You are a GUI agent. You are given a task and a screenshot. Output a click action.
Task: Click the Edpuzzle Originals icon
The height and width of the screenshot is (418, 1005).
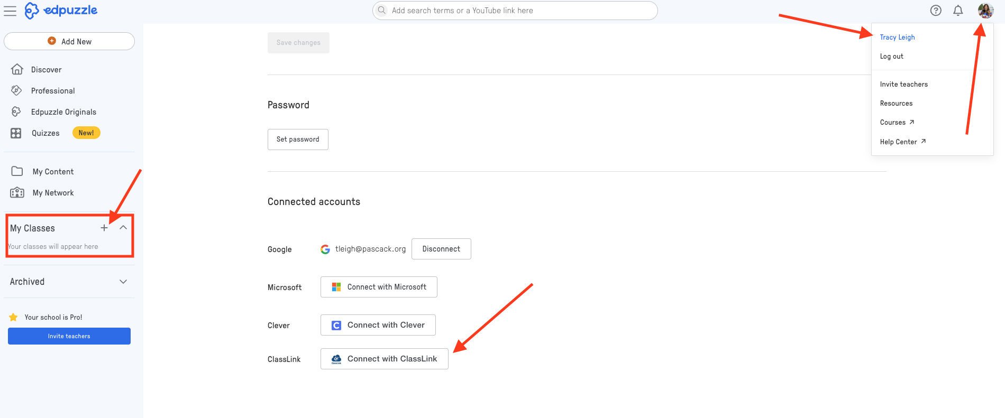[16, 112]
